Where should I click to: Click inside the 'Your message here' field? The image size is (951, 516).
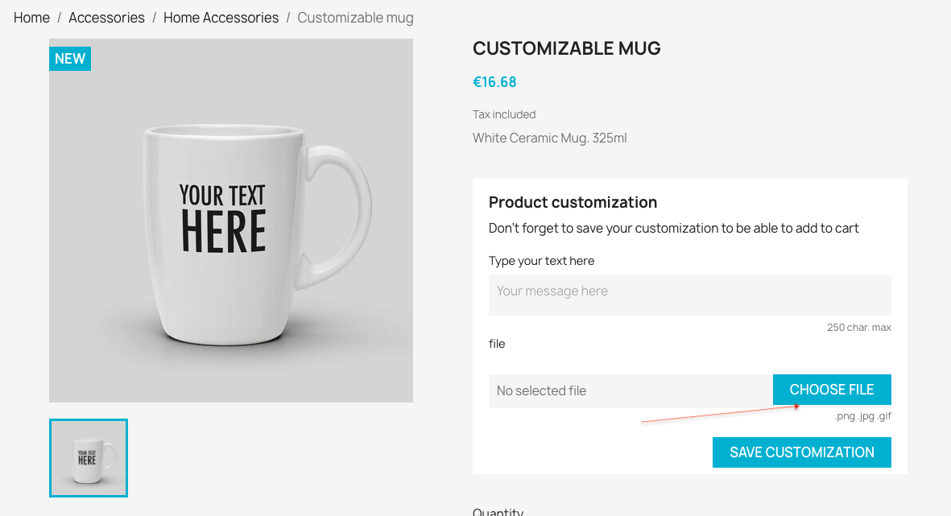tap(690, 295)
